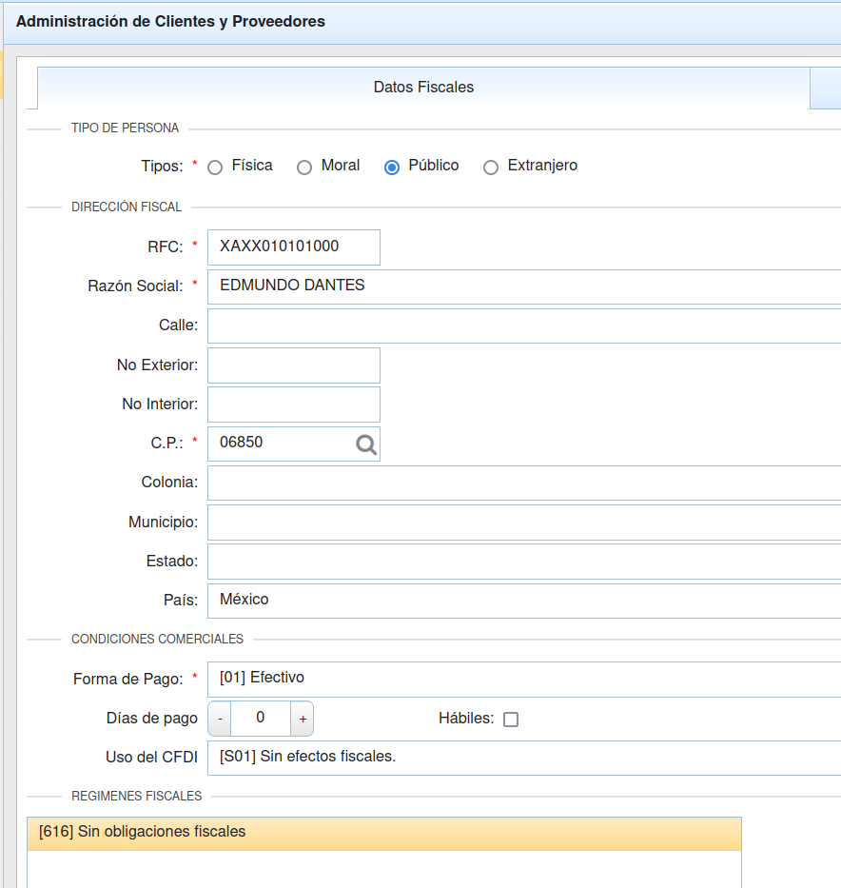This screenshot has width=841, height=888.
Task: Click the DIRECCIÓN FISCAL section heading
Action: [127, 207]
